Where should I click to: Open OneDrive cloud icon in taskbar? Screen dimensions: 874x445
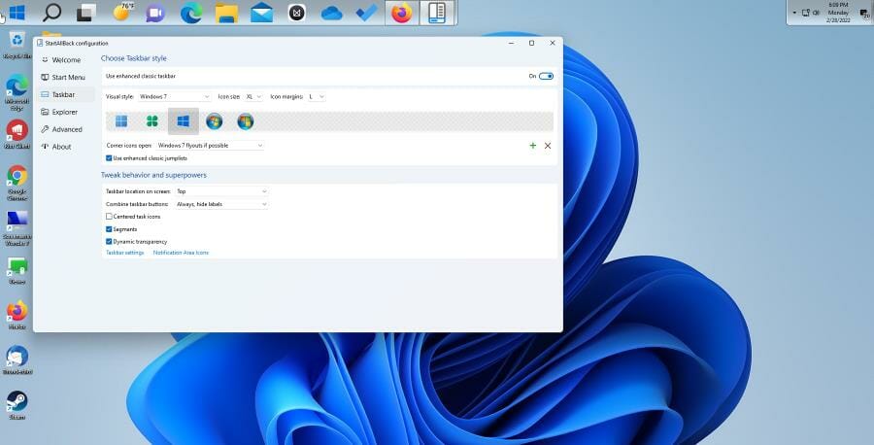332,13
